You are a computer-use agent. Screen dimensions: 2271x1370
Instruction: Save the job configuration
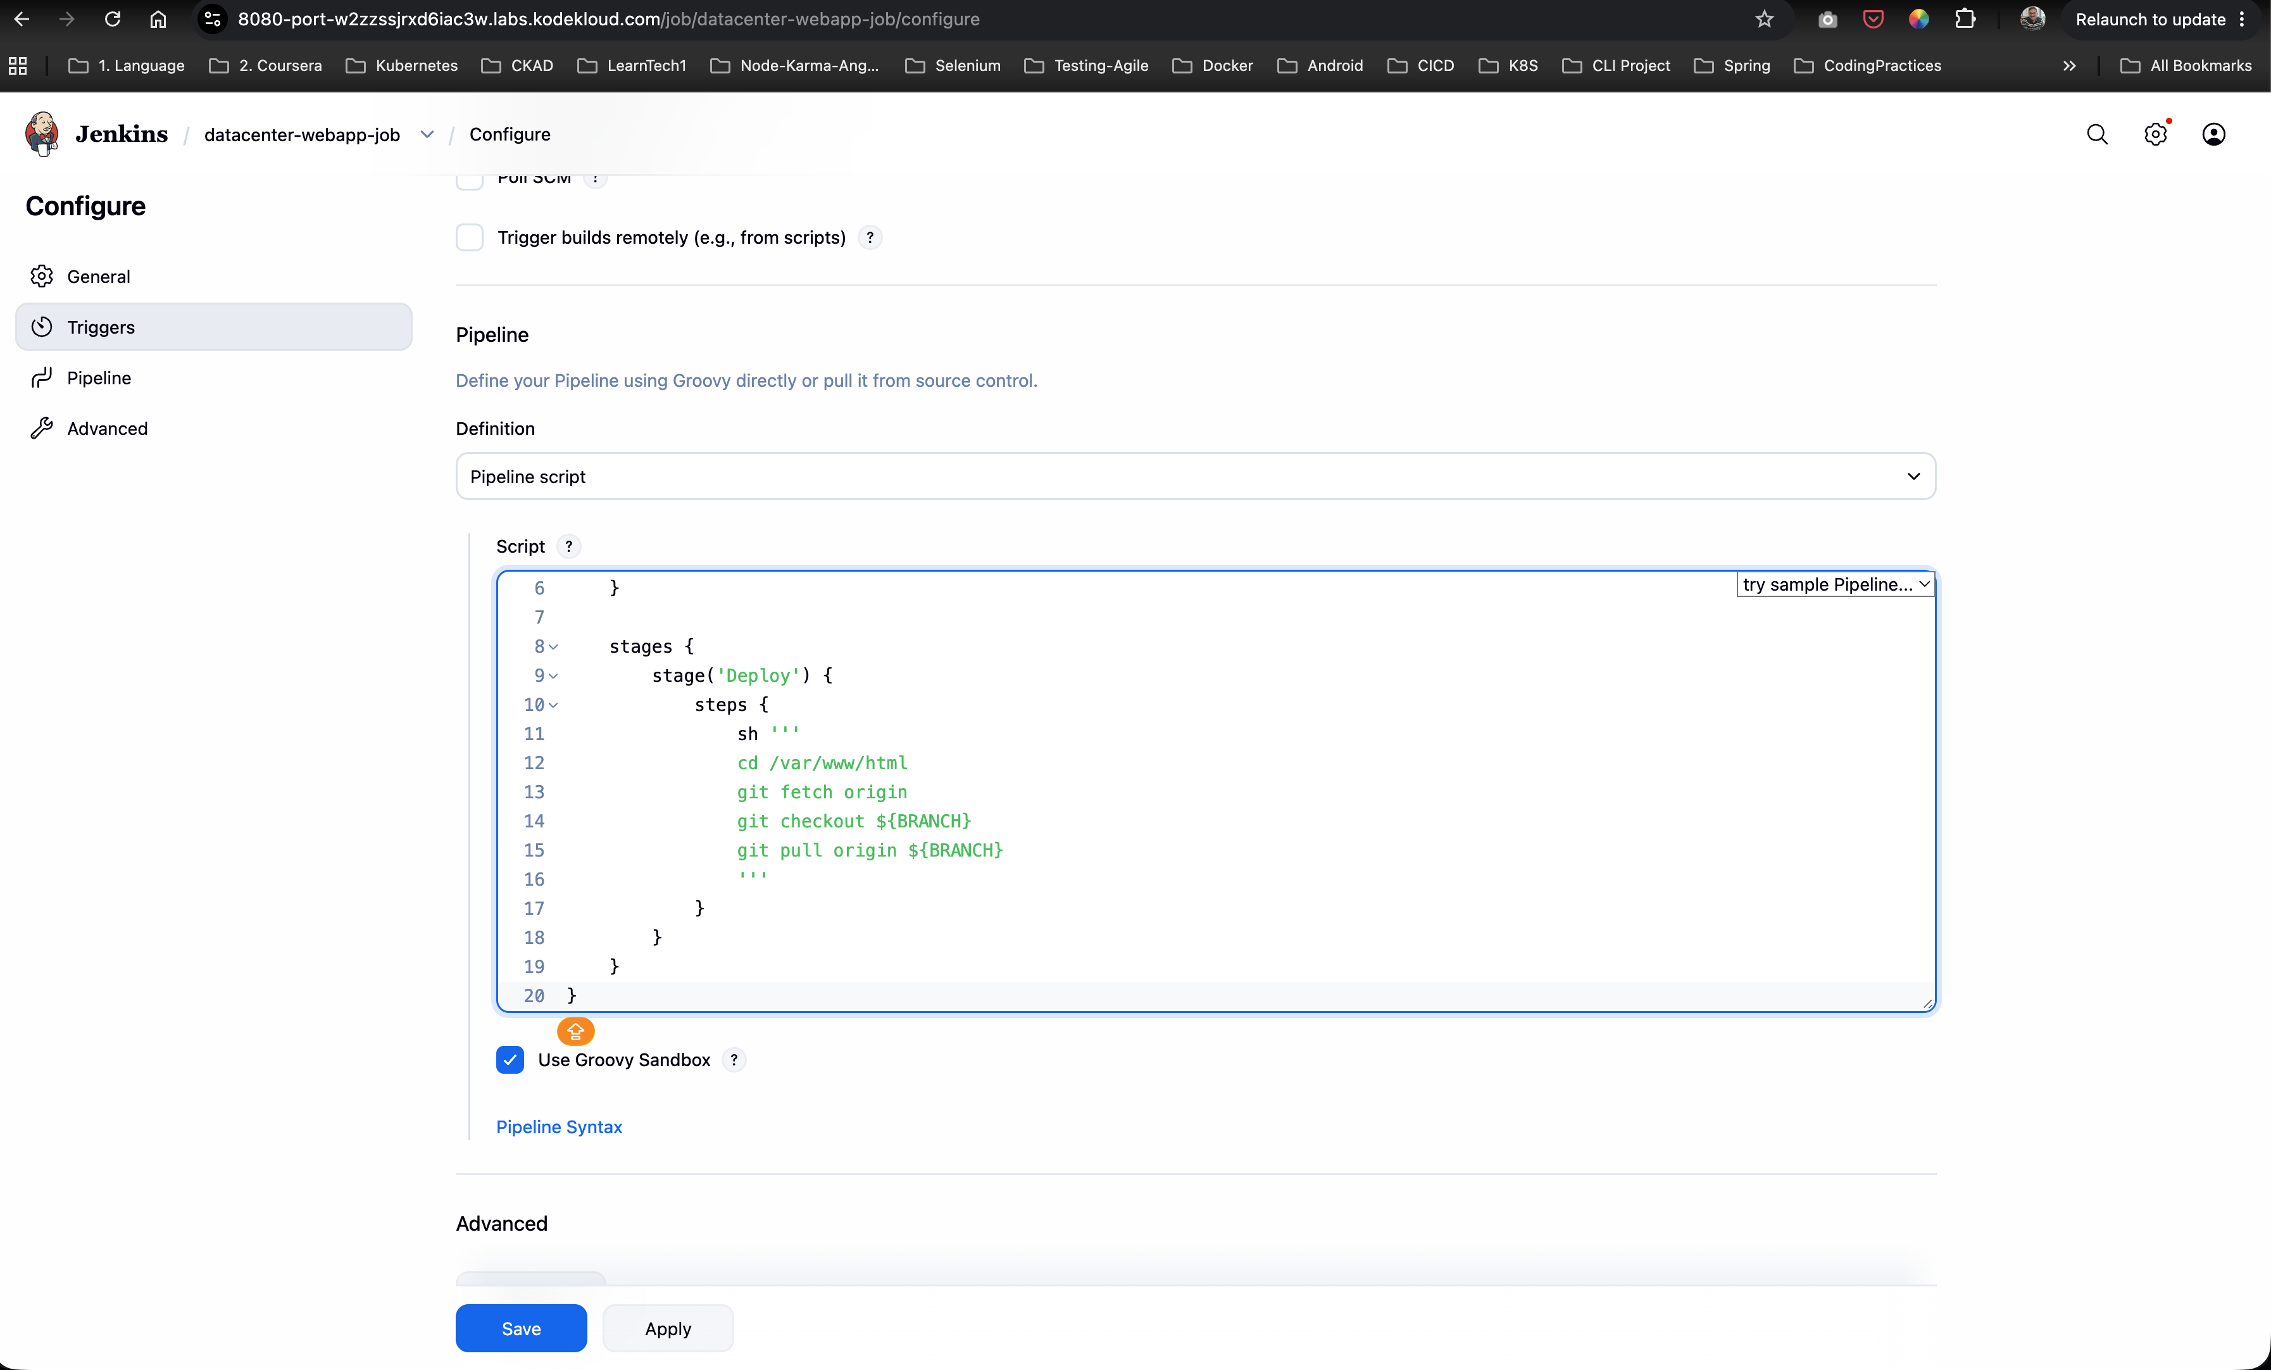pos(522,1328)
